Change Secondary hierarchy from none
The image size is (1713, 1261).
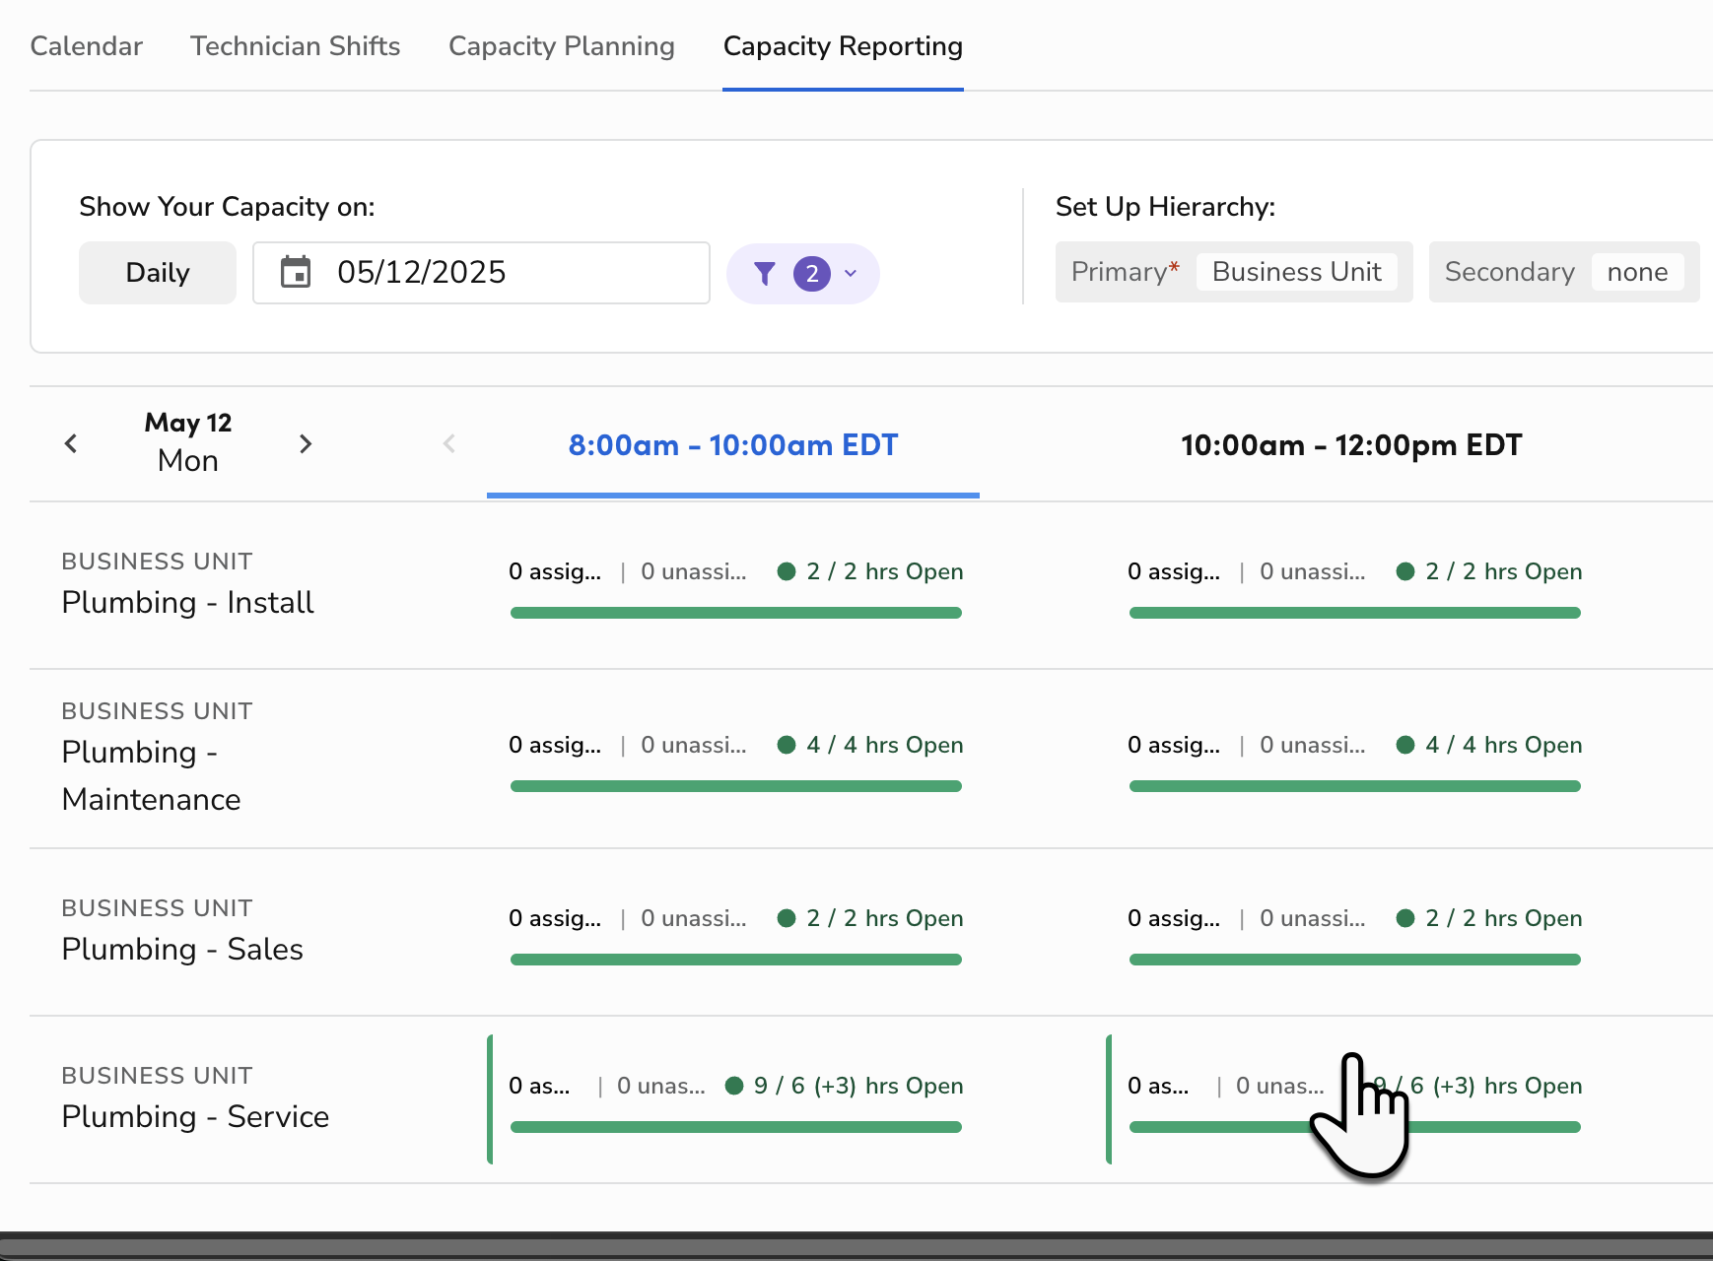1638,272
